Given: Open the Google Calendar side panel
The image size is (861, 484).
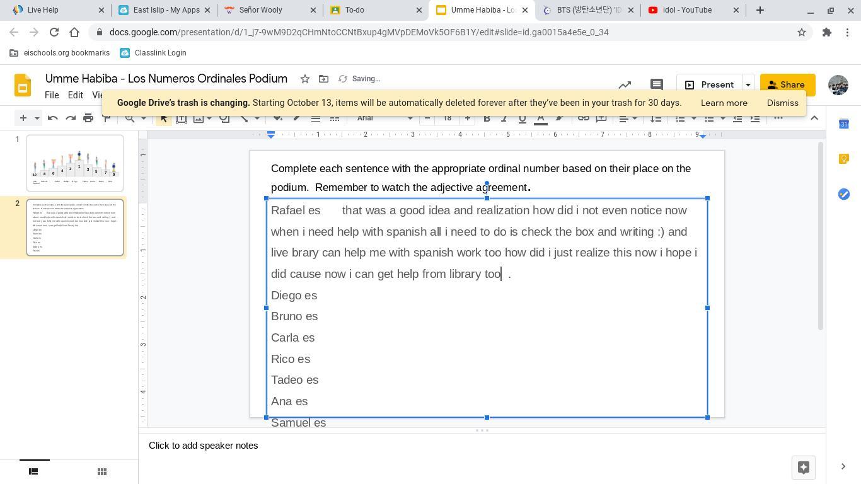Looking at the screenshot, I should [x=844, y=124].
